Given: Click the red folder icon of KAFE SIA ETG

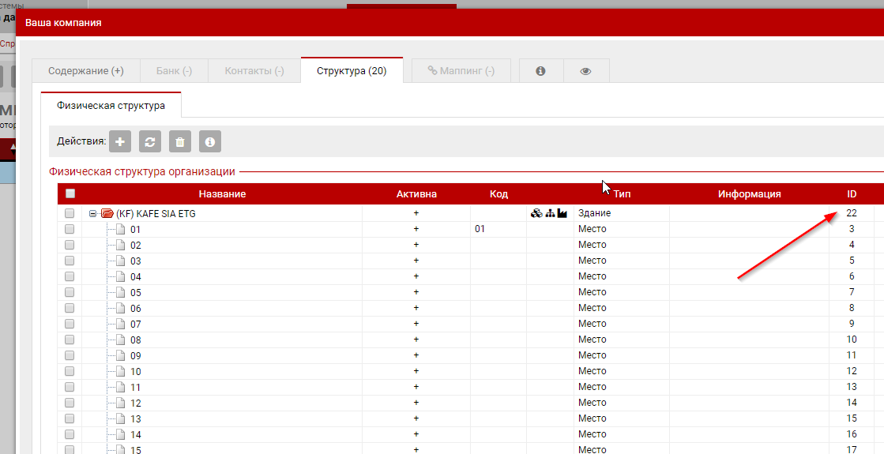Looking at the screenshot, I should (x=107, y=213).
